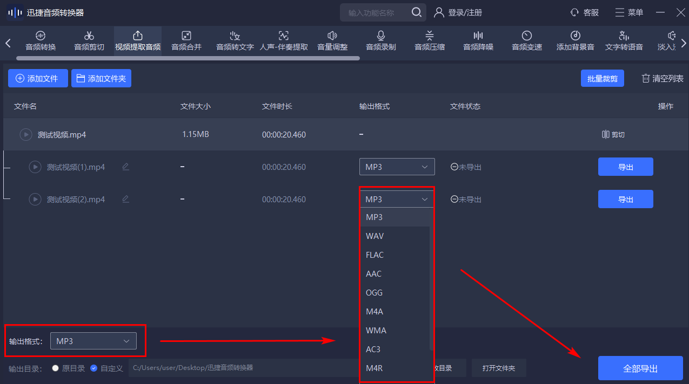Open the 音频合并 (audio merge) tool
Screen dimensions: 689x384
point(186,41)
